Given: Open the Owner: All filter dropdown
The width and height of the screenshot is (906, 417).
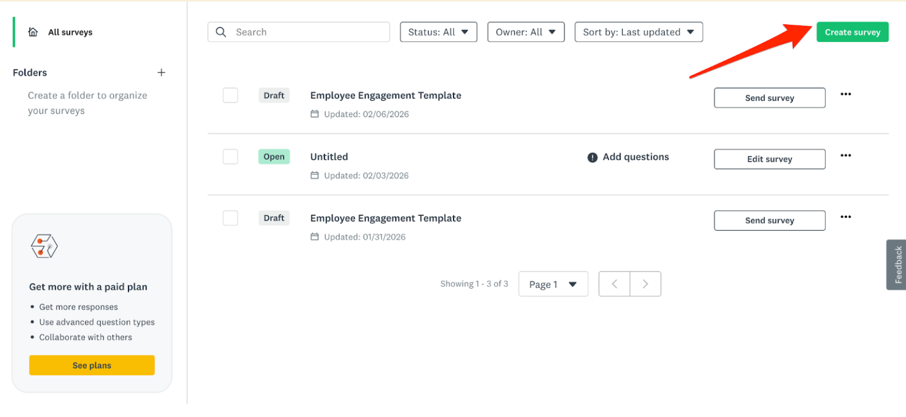Looking at the screenshot, I should point(526,32).
